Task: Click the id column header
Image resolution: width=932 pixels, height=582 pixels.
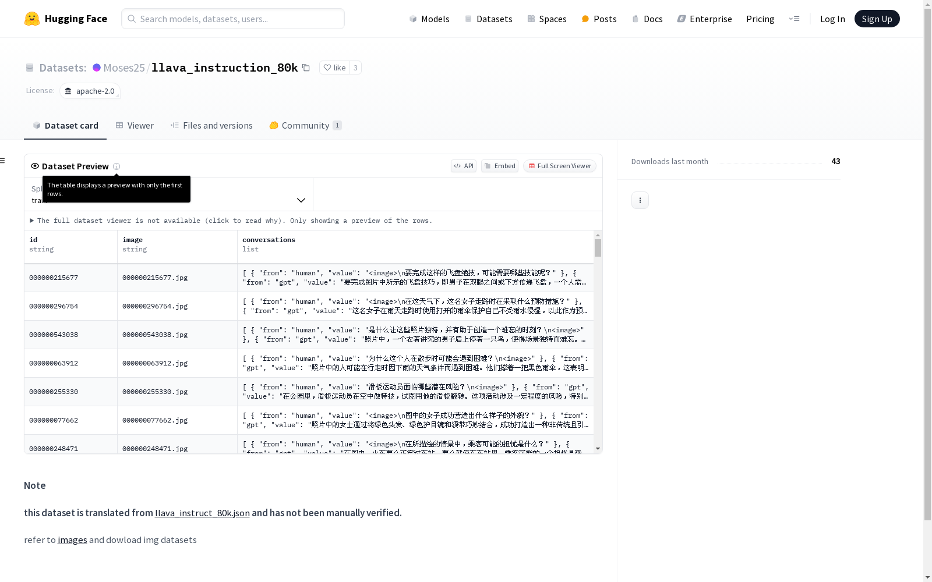Action: (70, 247)
